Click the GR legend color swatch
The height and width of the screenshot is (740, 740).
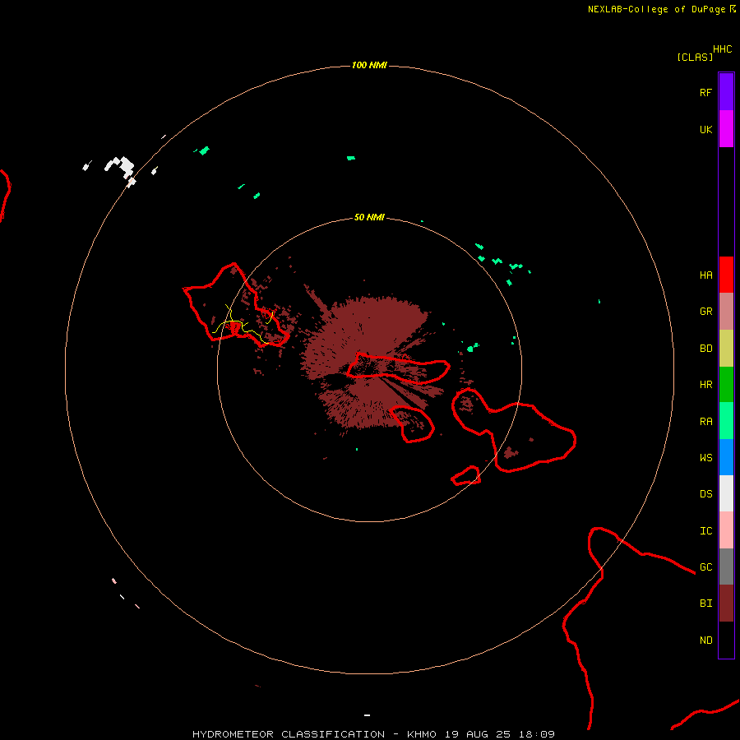pyautogui.click(x=726, y=312)
